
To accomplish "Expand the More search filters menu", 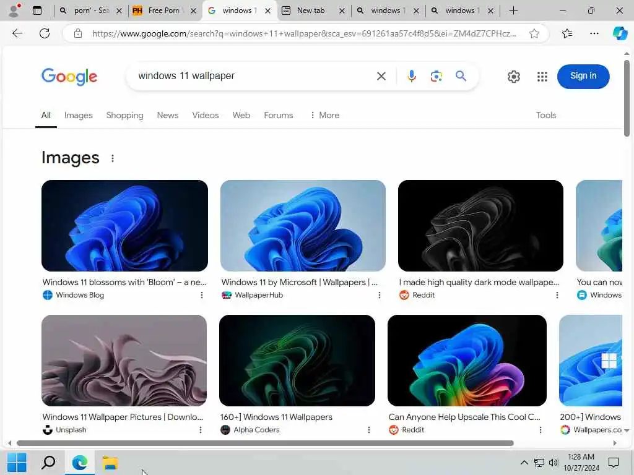I will pos(324,115).
